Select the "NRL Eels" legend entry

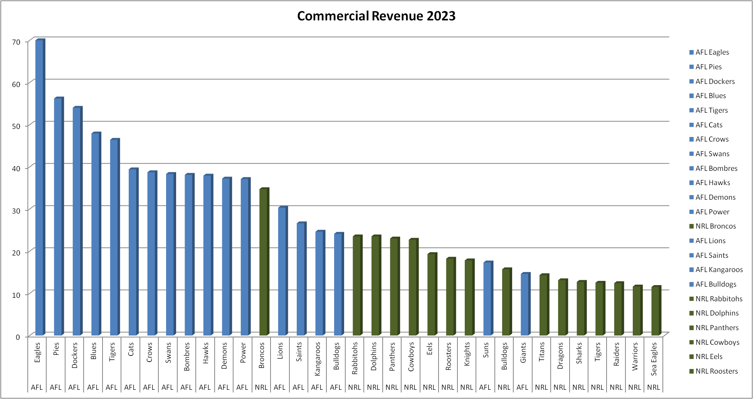(706, 357)
